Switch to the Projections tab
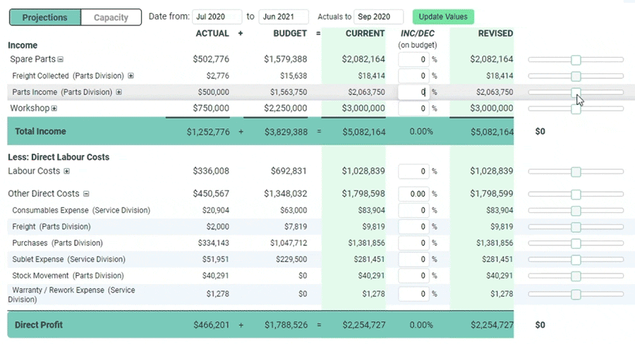 click(45, 18)
